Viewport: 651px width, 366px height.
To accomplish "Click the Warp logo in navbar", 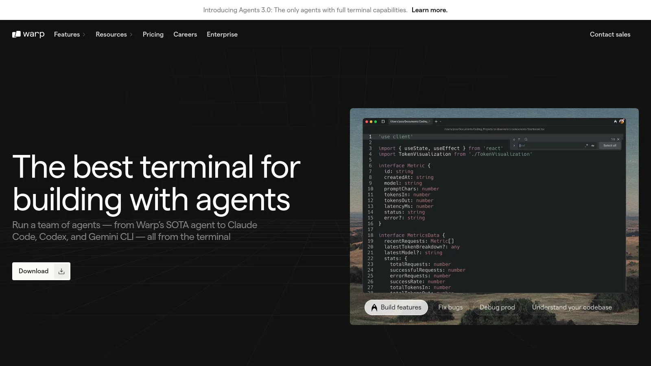I will (28, 35).
